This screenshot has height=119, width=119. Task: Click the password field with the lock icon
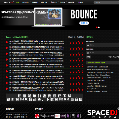[102, 53]
